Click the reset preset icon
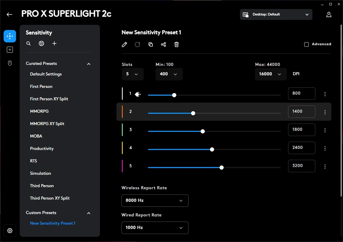The height and width of the screenshot is (242, 343). tap(137, 44)
